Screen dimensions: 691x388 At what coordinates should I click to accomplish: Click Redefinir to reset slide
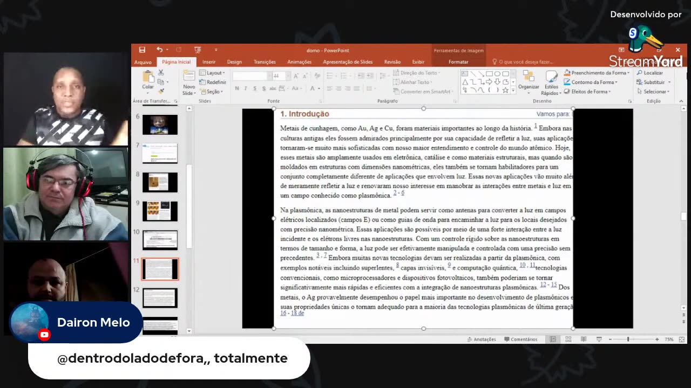[213, 82]
